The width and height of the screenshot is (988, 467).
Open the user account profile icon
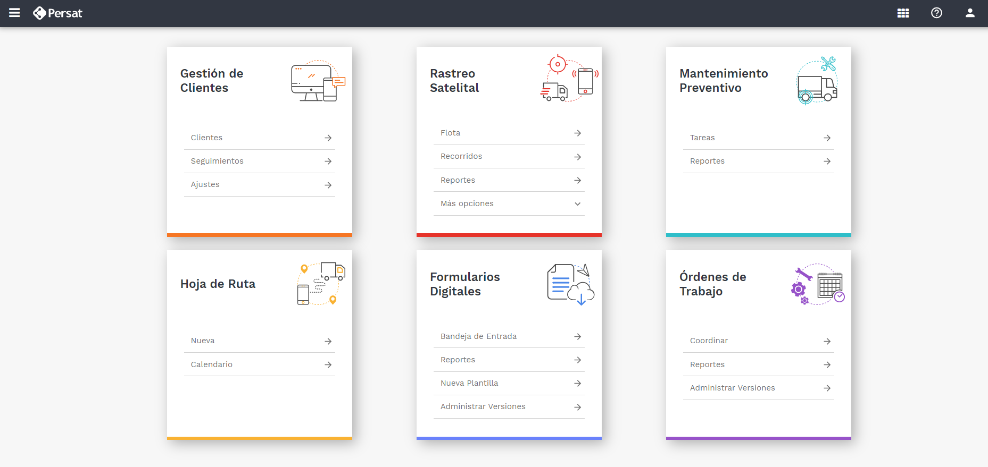point(970,13)
